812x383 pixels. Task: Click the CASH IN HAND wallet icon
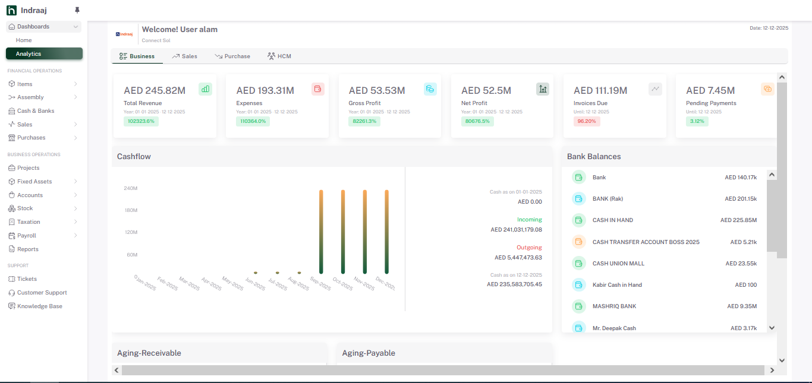pyautogui.click(x=578, y=220)
